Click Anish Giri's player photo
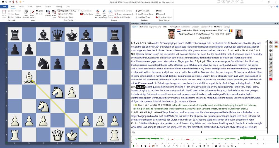Screen dimensions: 279x148 coord(171,34)
